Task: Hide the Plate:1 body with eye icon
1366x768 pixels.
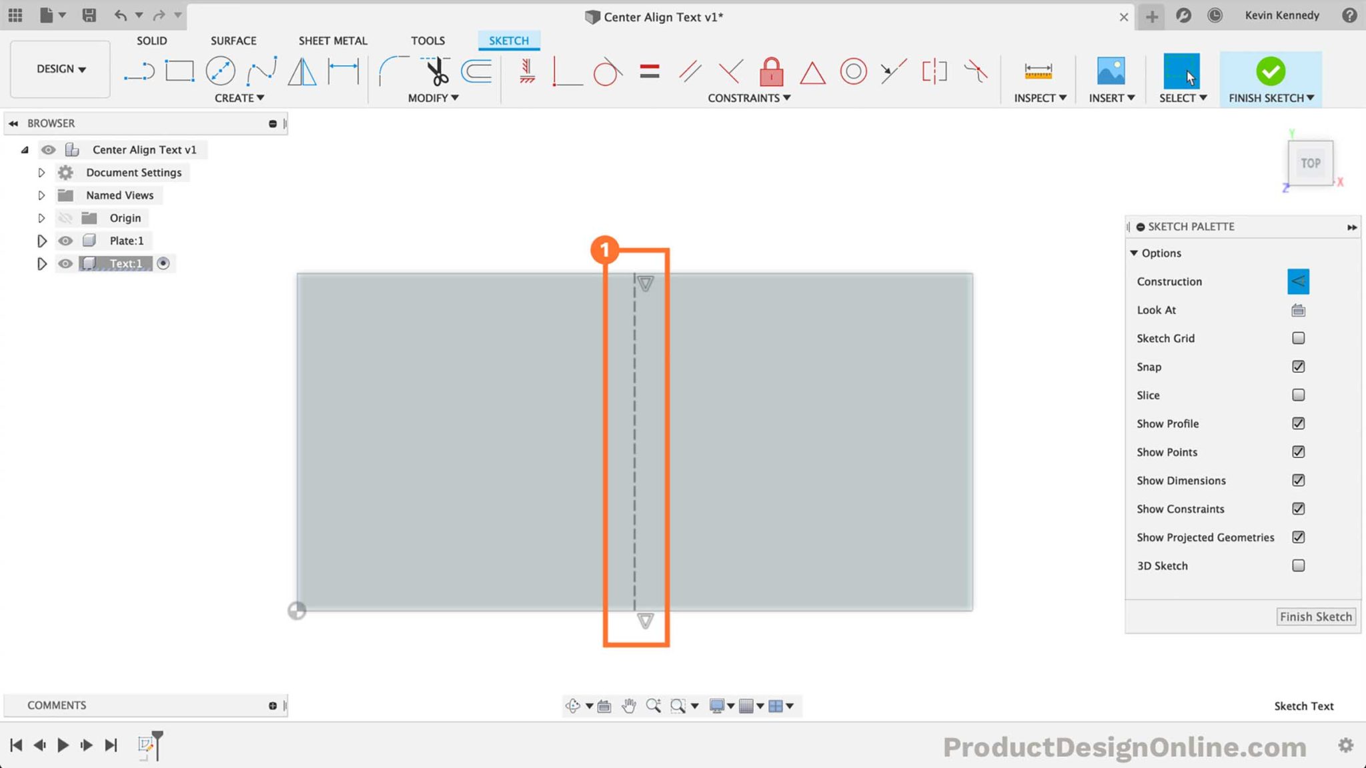Action: click(65, 240)
